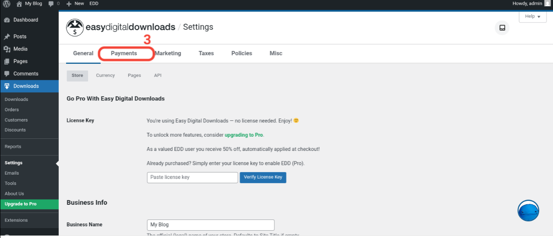
Task: Open the WordPress logo menu
Action: point(6,3)
